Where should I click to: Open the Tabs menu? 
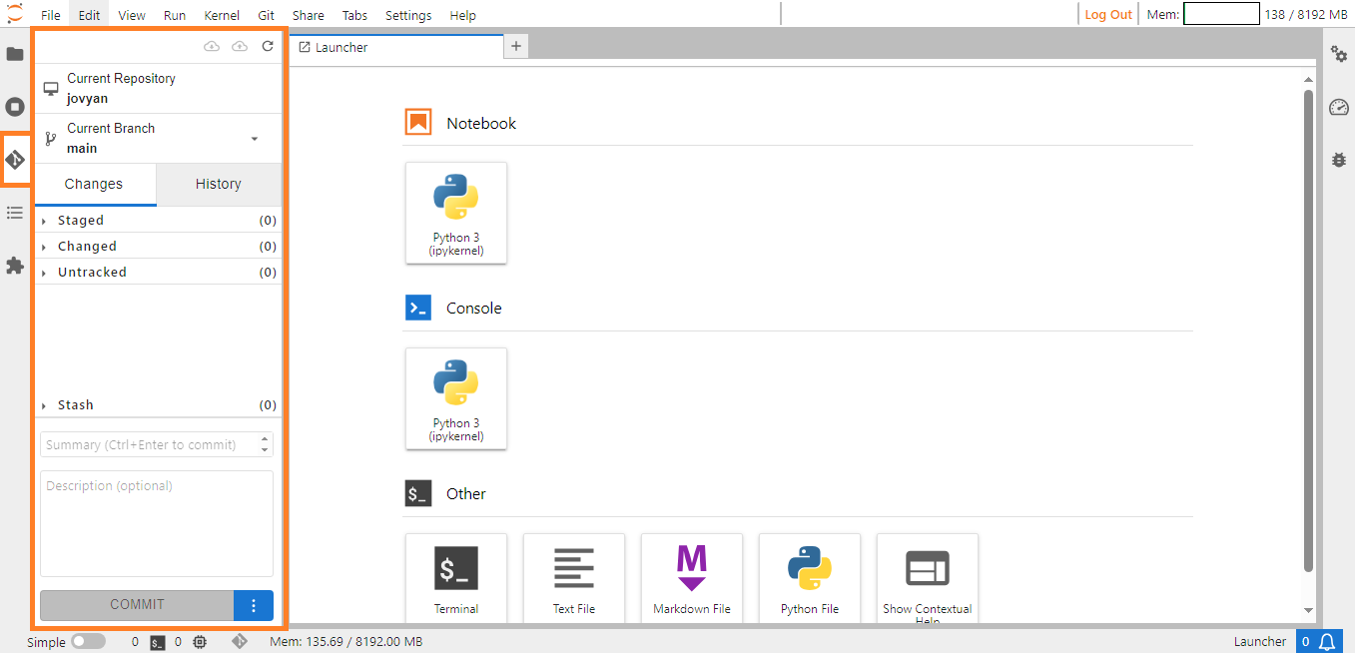coord(354,15)
